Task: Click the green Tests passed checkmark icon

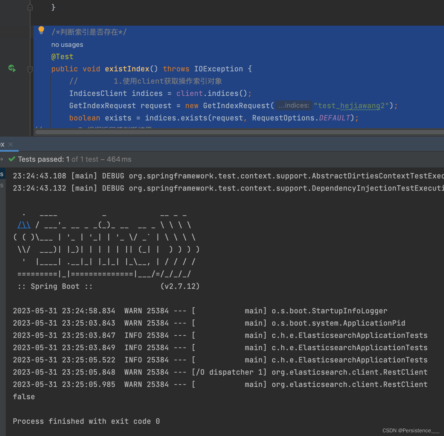Action: click(12, 159)
